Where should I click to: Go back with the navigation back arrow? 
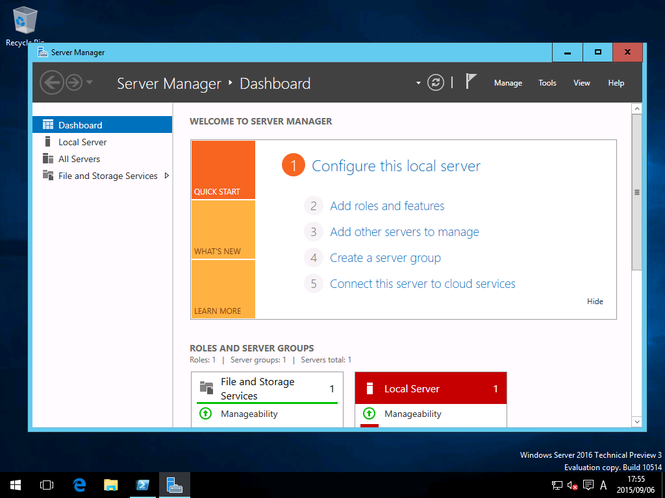pos(52,82)
